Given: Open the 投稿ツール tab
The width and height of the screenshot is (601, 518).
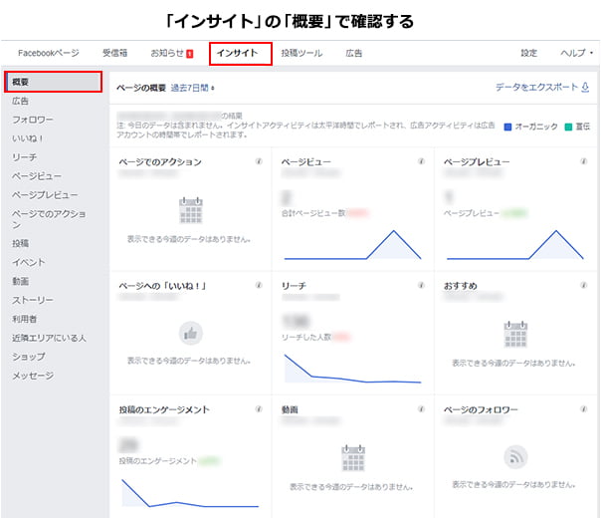Looking at the screenshot, I should (302, 52).
